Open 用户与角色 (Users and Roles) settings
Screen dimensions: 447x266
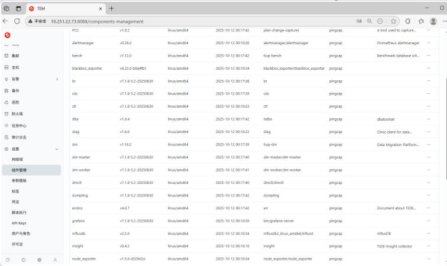point(21,233)
